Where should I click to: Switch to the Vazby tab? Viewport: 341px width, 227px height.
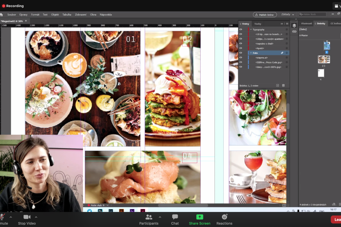pos(258,23)
